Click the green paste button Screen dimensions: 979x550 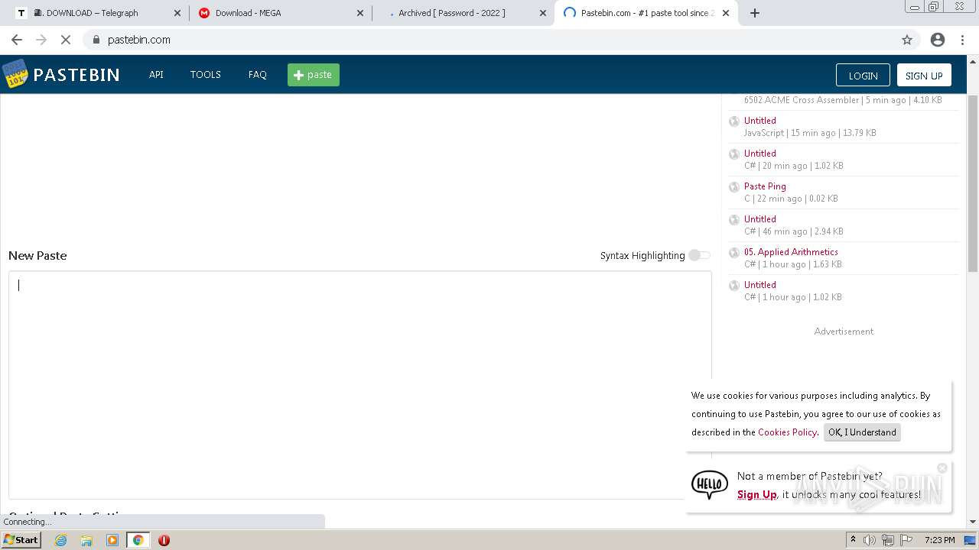(x=314, y=75)
